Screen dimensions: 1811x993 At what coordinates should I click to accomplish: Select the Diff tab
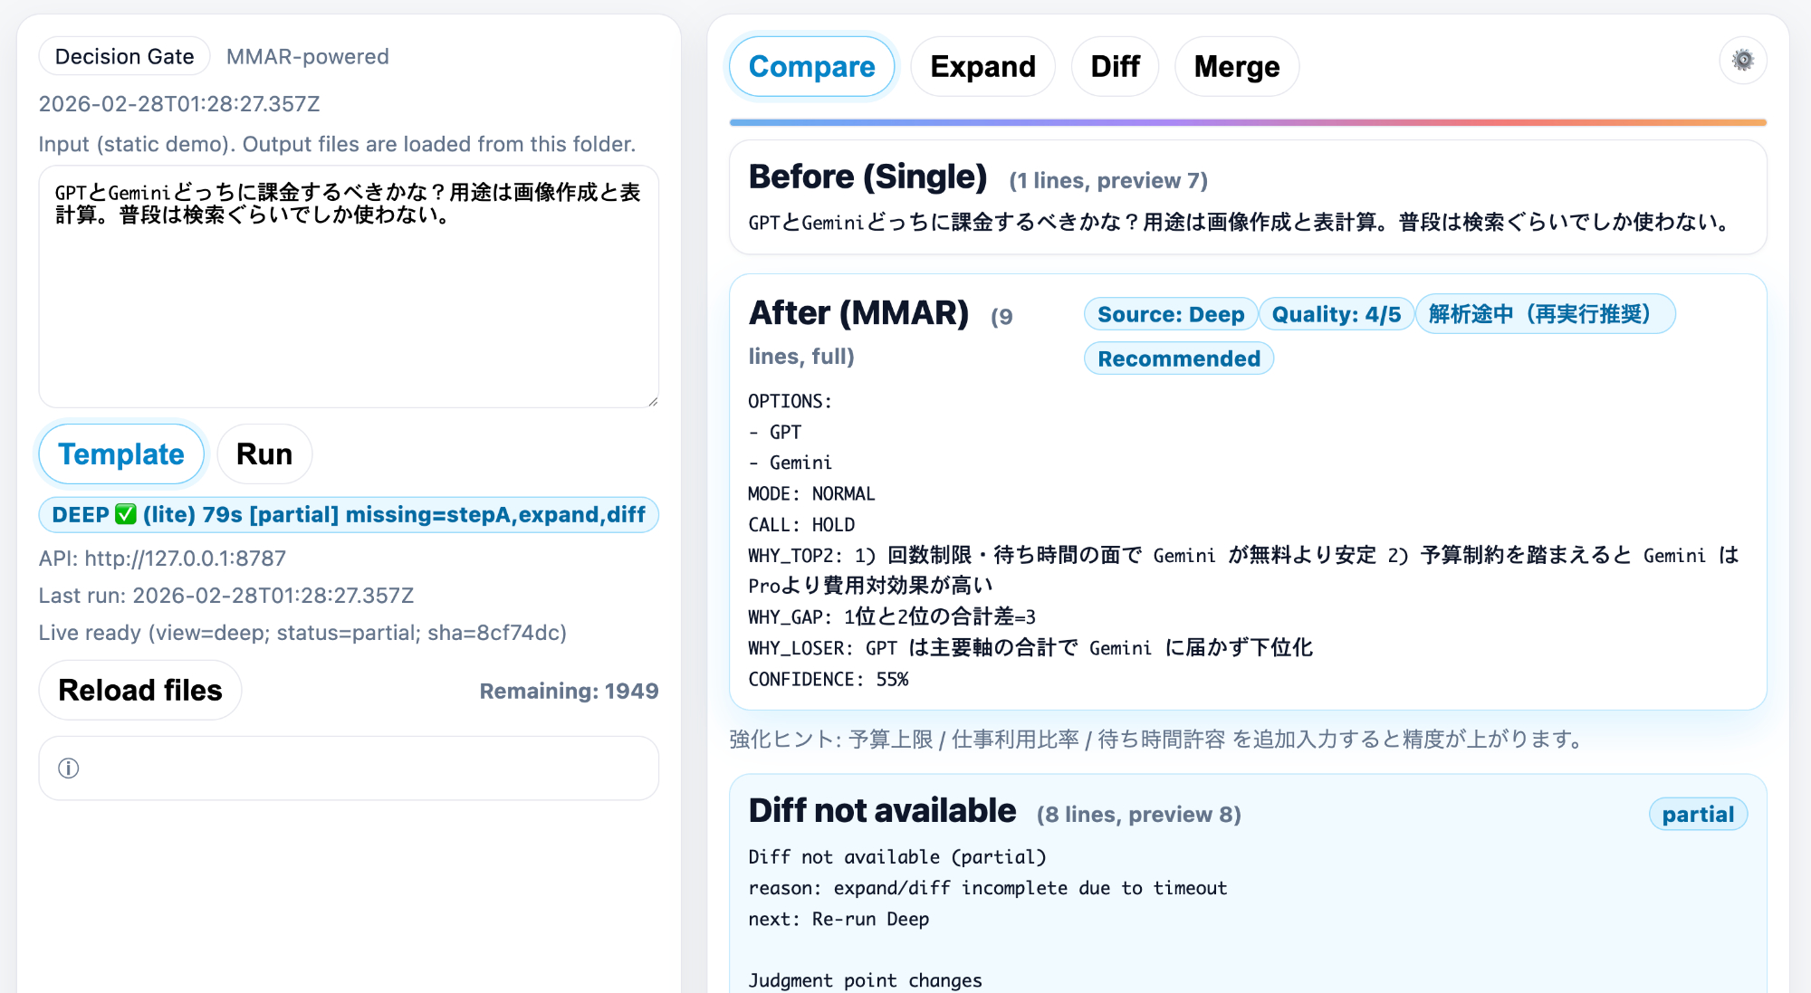coord(1115,66)
